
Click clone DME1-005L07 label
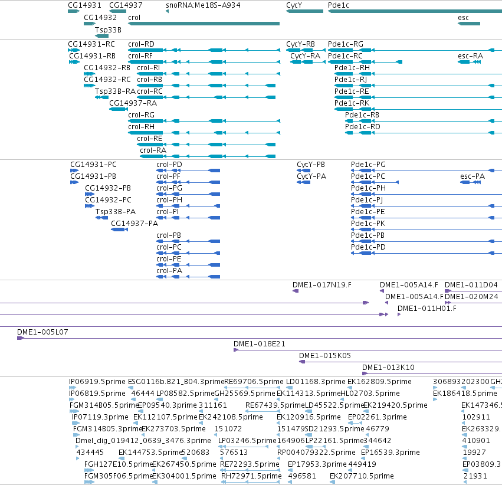42,332
